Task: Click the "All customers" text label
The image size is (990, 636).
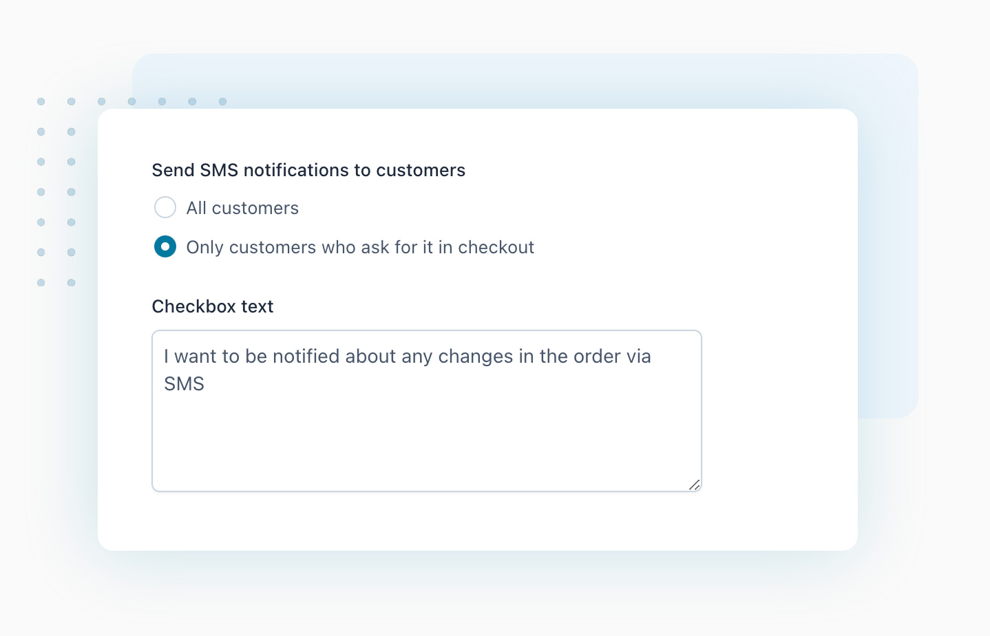Action: pyautogui.click(x=242, y=207)
